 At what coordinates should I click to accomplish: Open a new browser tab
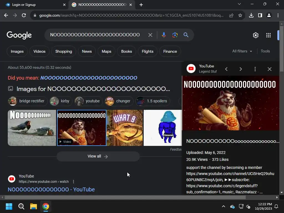[x=141, y=5]
